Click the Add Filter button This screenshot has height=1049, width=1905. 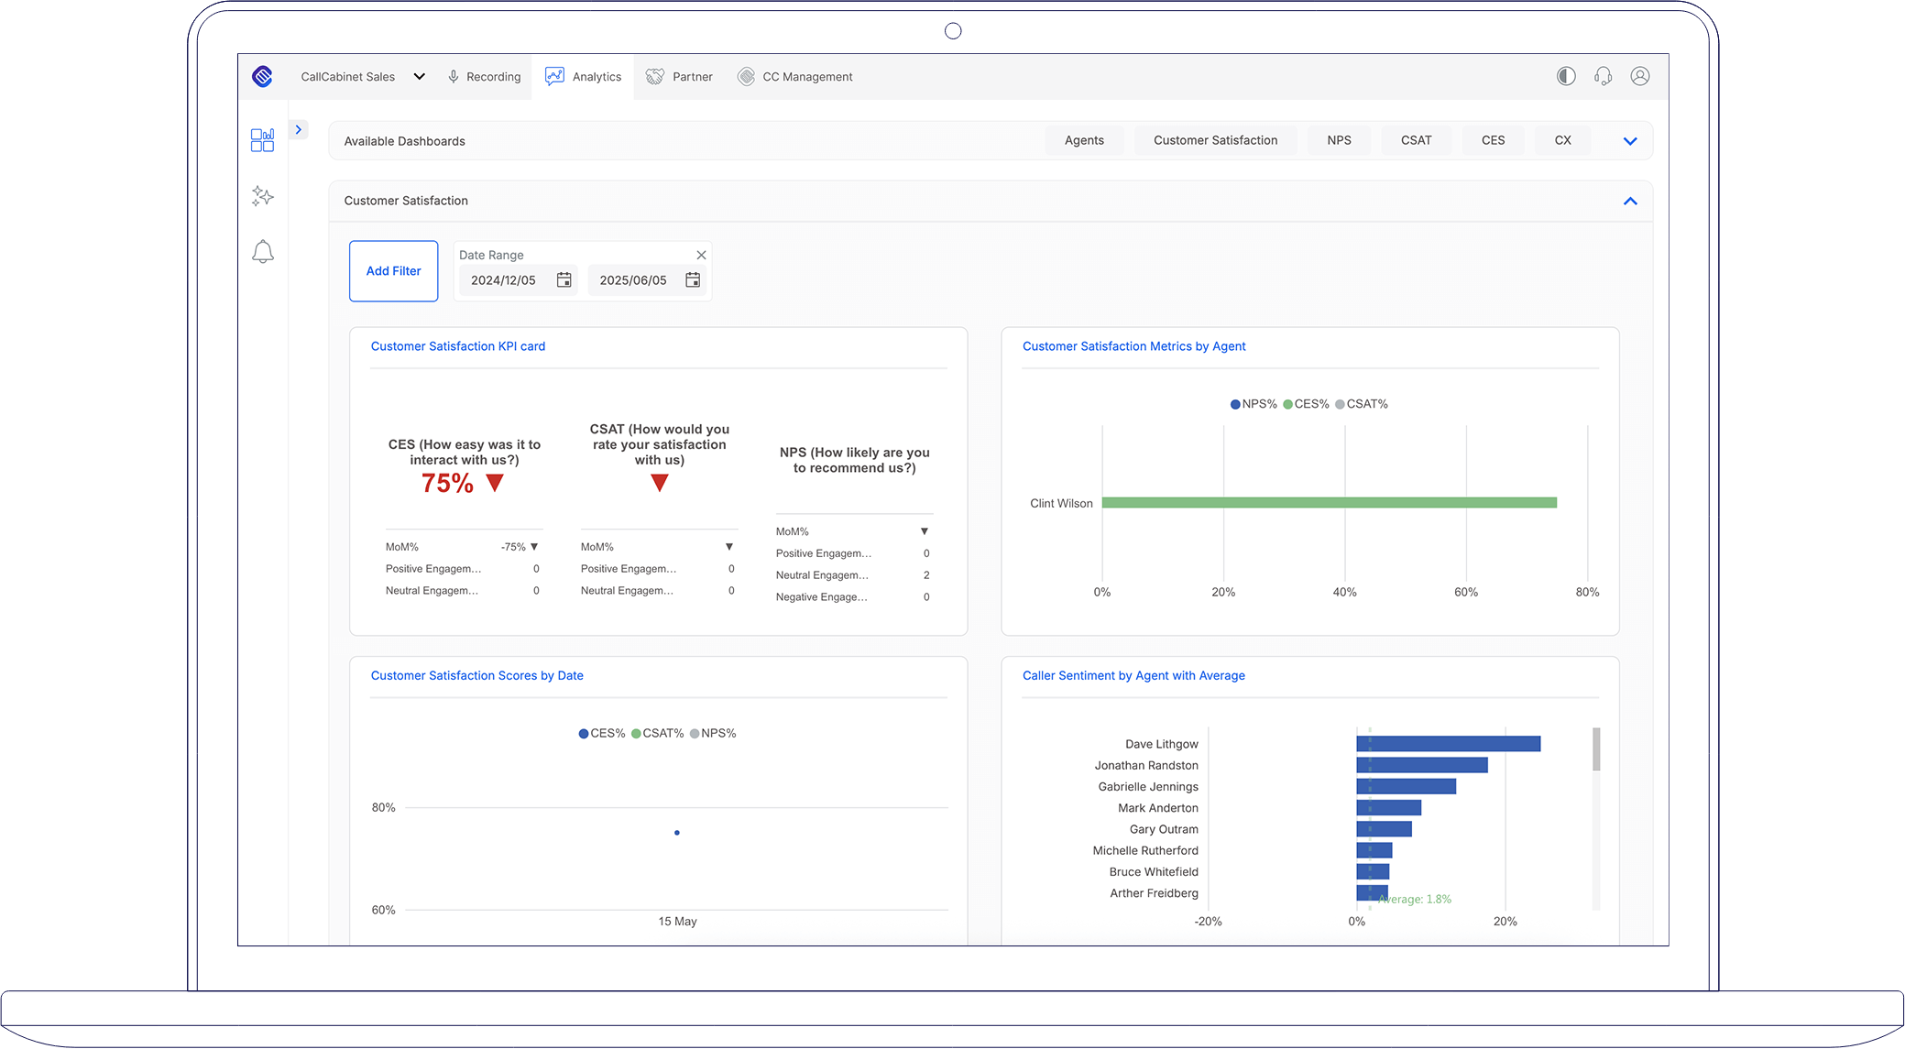click(x=393, y=271)
